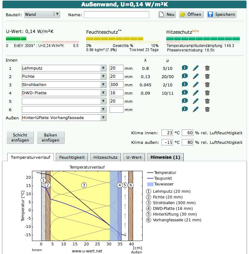This screenshot has width=249, height=254.
Task: Click Klima außen humidity field
Action: (188, 142)
